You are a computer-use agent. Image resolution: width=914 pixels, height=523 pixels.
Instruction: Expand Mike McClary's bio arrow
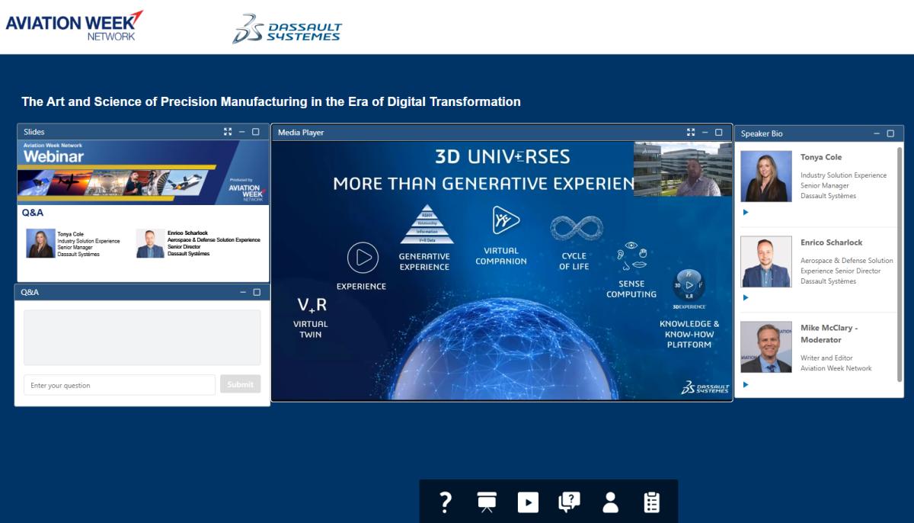click(x=746, y=385)
